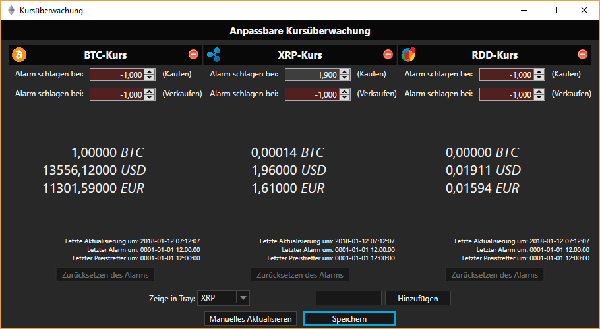Remove the BTC-Kurs panel with red minus icon
The image size is (600, 329).
tap(193, 55)
